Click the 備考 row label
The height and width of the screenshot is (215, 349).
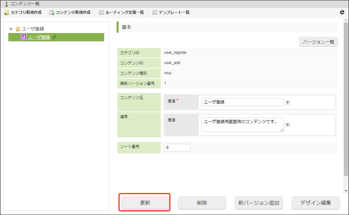pos(124,117)
